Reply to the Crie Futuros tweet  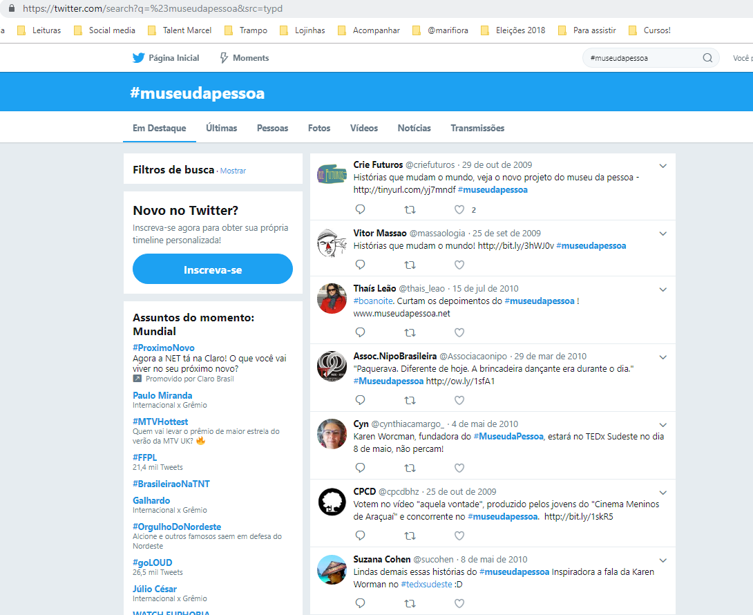click(x=360, y=209)
